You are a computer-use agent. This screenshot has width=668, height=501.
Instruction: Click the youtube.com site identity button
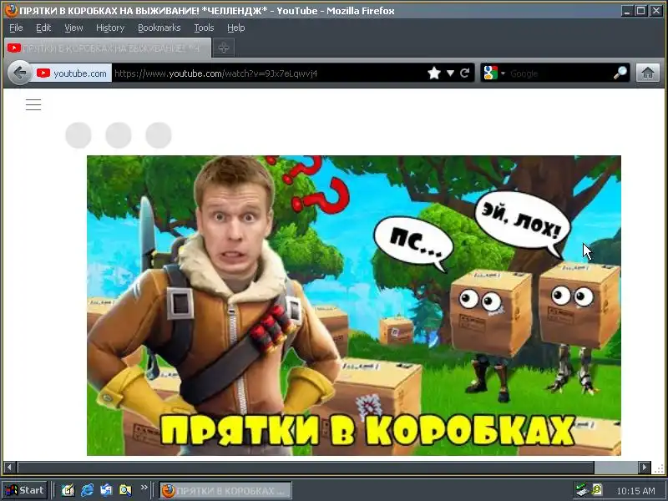pyautogui.click(x=72, y=73)
